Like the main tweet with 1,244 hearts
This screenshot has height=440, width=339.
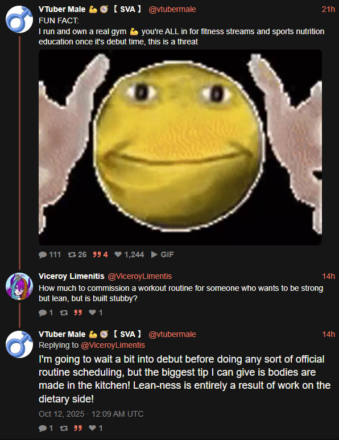click(118, 254)
